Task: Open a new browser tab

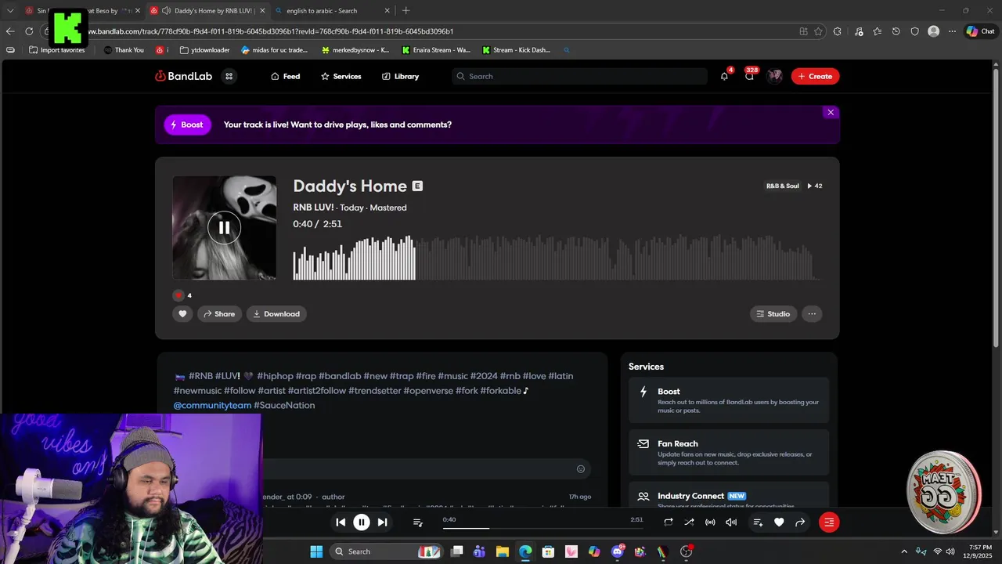Action: pos(405,11)
